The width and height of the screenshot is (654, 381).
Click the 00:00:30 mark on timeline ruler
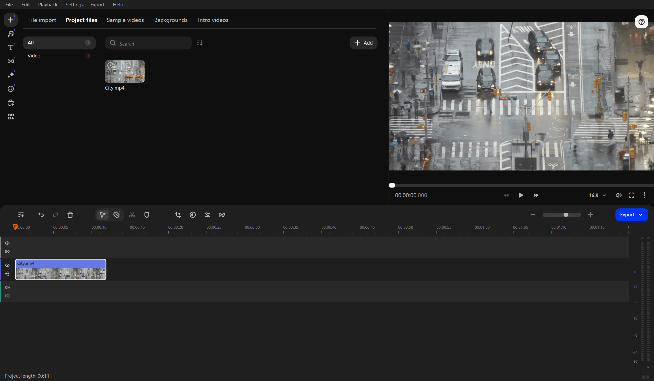pos(252,227)
